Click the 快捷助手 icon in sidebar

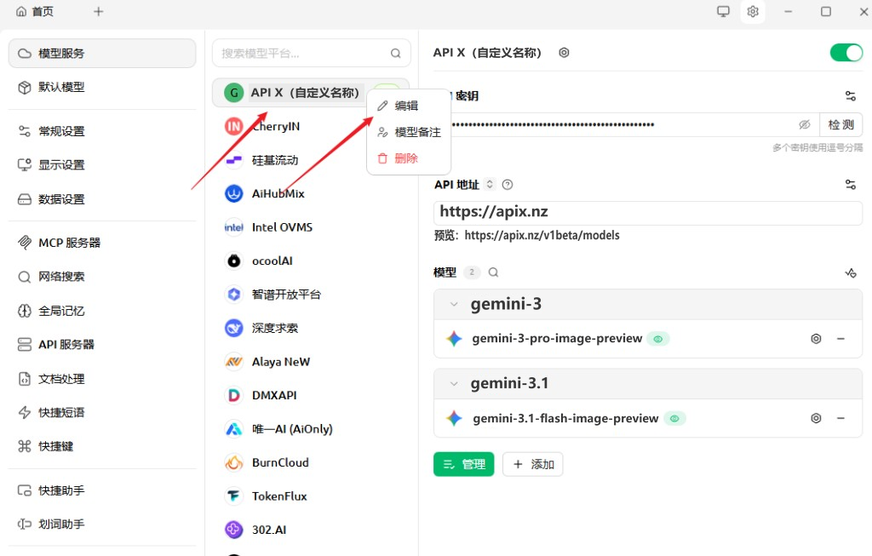25,491
